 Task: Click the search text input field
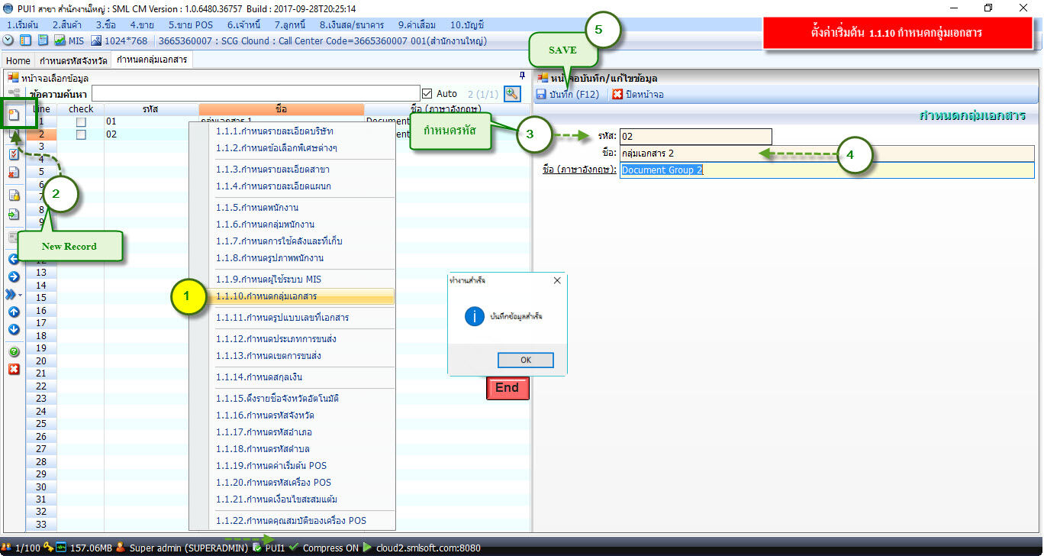[x=256, y=93]
